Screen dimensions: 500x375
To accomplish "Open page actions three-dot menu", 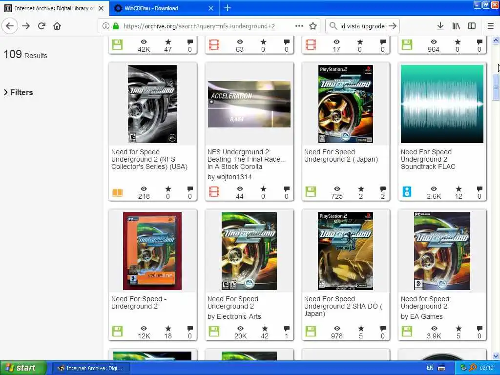I will click(x=299, y=26).
